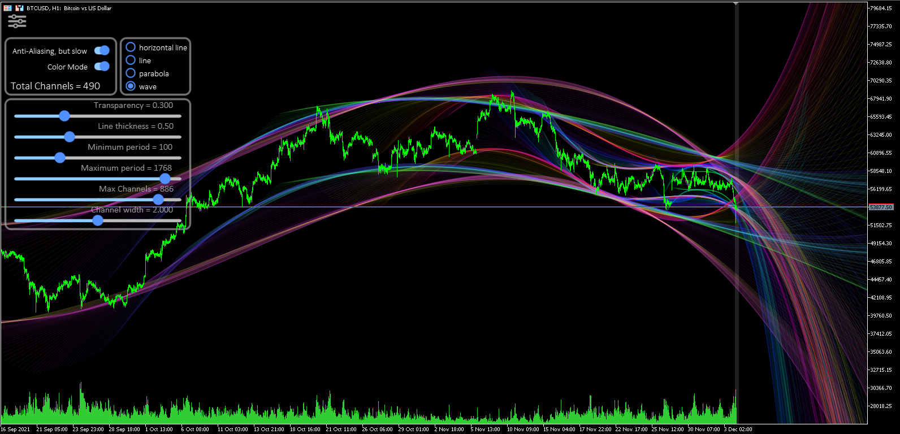Click the 44457.40 price scale label
The image size is (900, 434).
point(881,279)
